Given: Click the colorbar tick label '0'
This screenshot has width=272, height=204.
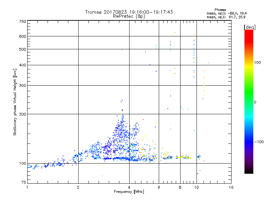Looking at the screenshot, I should (x=255, y=102).
